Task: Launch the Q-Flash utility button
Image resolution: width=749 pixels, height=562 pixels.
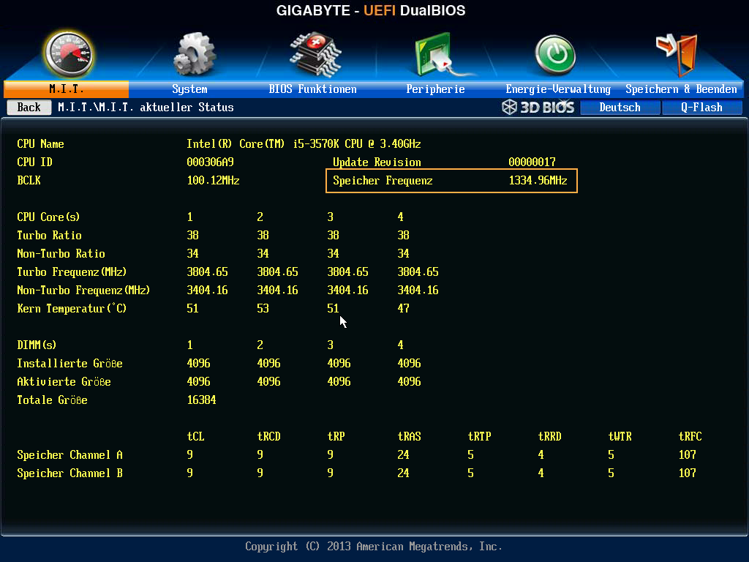Action: (701, 107)
